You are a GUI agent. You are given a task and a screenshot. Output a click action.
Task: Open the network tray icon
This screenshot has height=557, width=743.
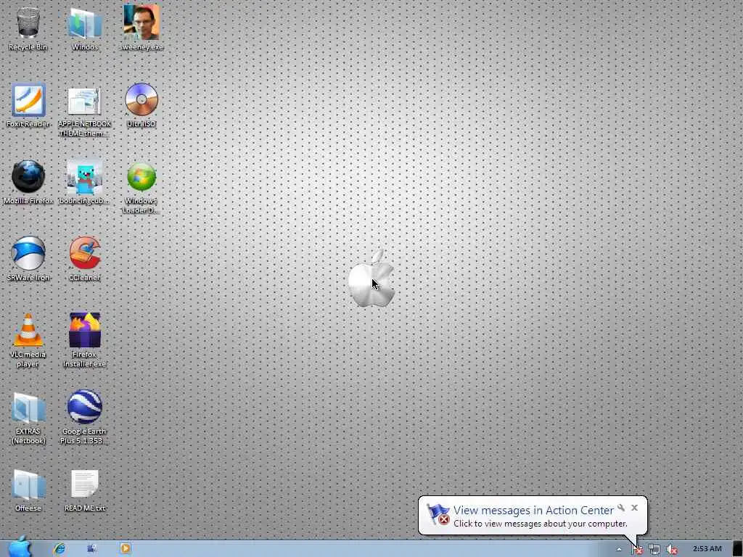click(654, 549)
